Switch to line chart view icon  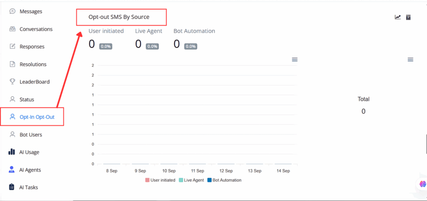(398, 17)
